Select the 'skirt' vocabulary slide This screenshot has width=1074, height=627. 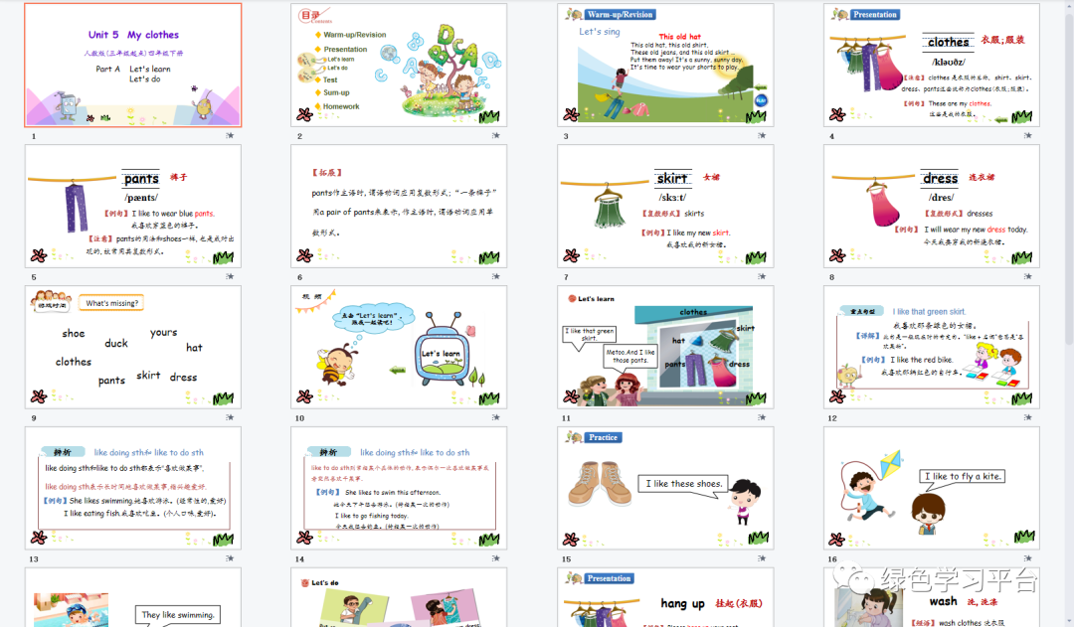(x=665, y=206)
